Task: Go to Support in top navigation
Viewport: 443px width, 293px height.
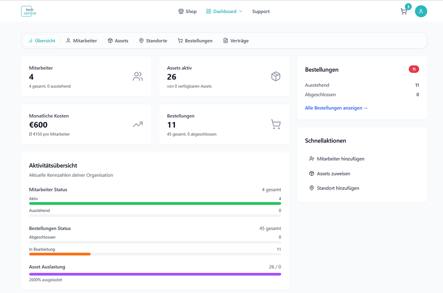Action: pyautogui.click(x=261, y=11)
